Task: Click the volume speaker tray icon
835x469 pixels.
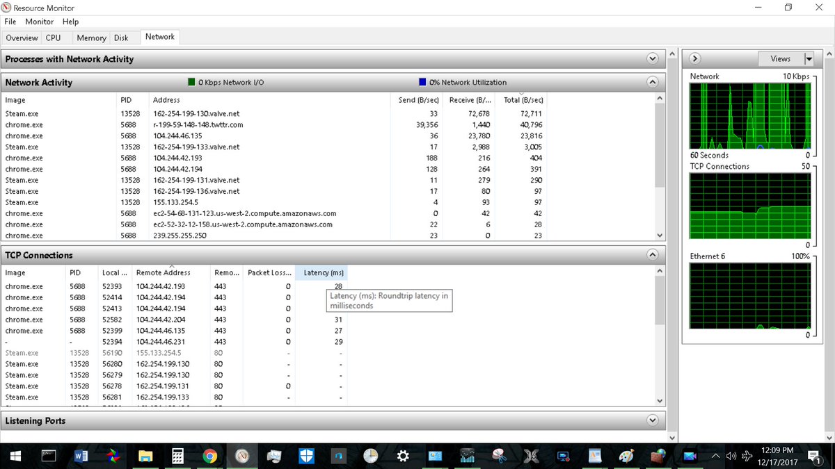Action: [x=731, y=456]
